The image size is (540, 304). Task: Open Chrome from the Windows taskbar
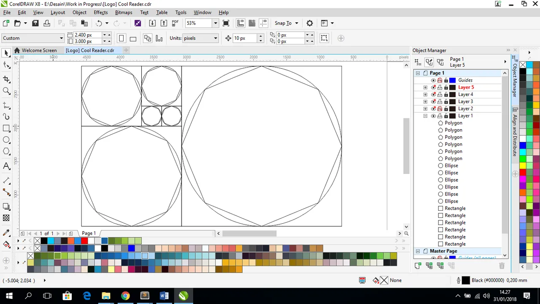coord(125,296)
